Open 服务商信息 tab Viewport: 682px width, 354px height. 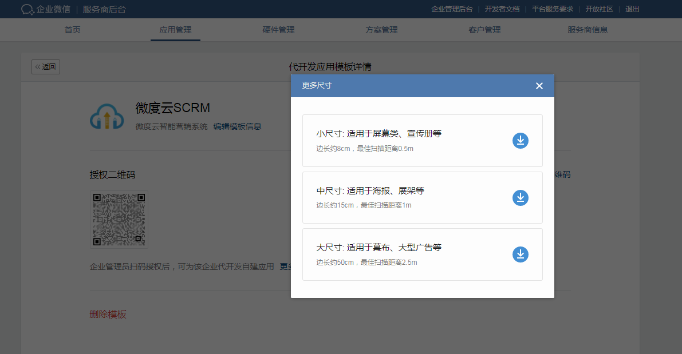click(588, 30)
